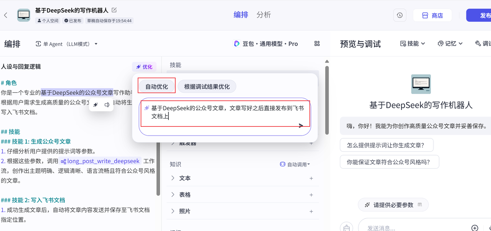
Task: Click the bot title 基于DeepSeek的写作机器人 in the header
Action: click(72, 10)
